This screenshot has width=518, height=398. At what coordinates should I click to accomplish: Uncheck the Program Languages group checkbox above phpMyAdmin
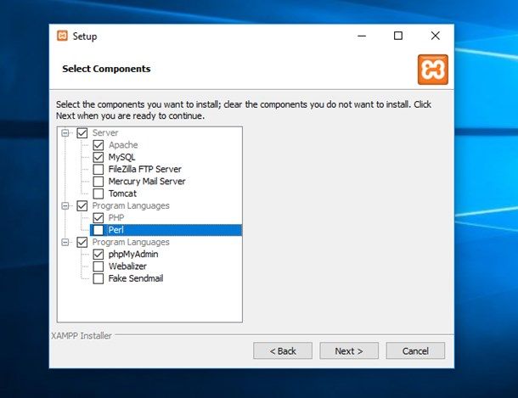(82, 242)
